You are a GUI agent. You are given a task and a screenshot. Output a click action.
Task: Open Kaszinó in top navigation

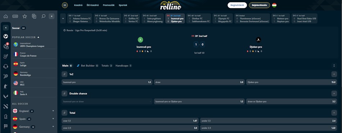[x=78, y=5]
